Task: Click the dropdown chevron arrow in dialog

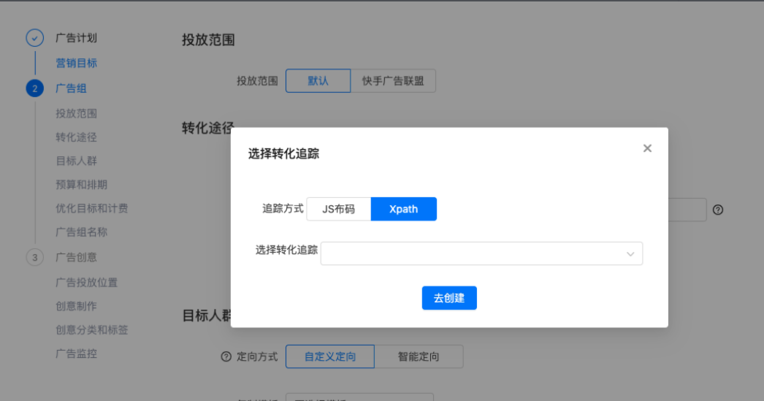Action: (630, 254)
